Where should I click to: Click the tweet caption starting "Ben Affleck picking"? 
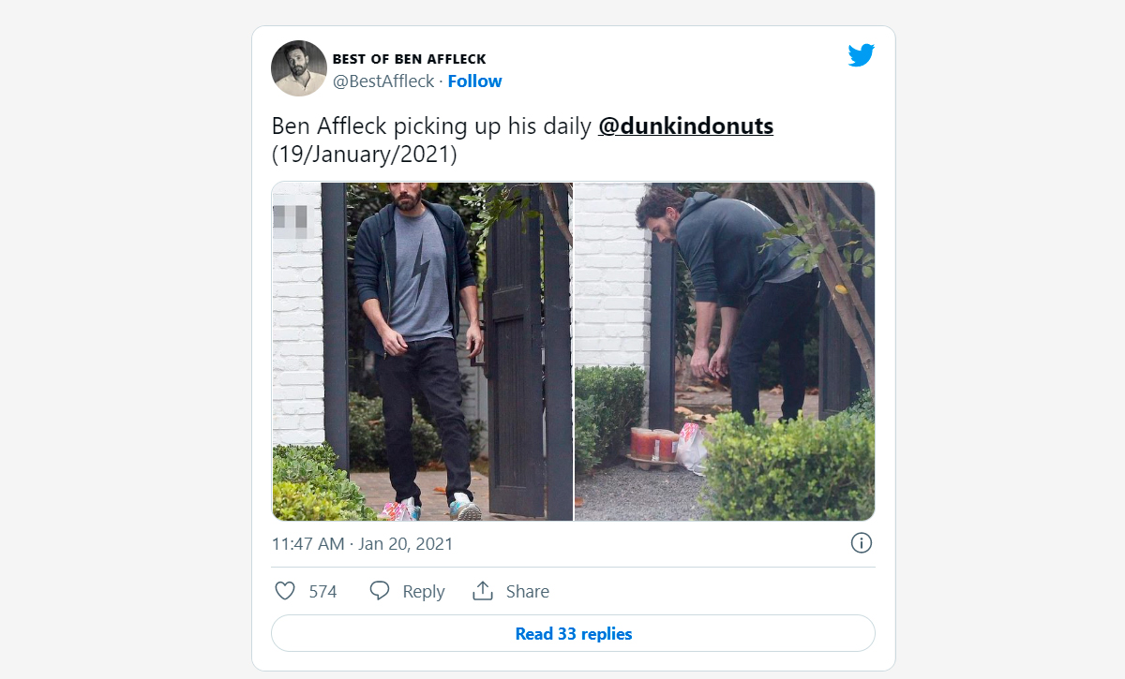point(433,126)
